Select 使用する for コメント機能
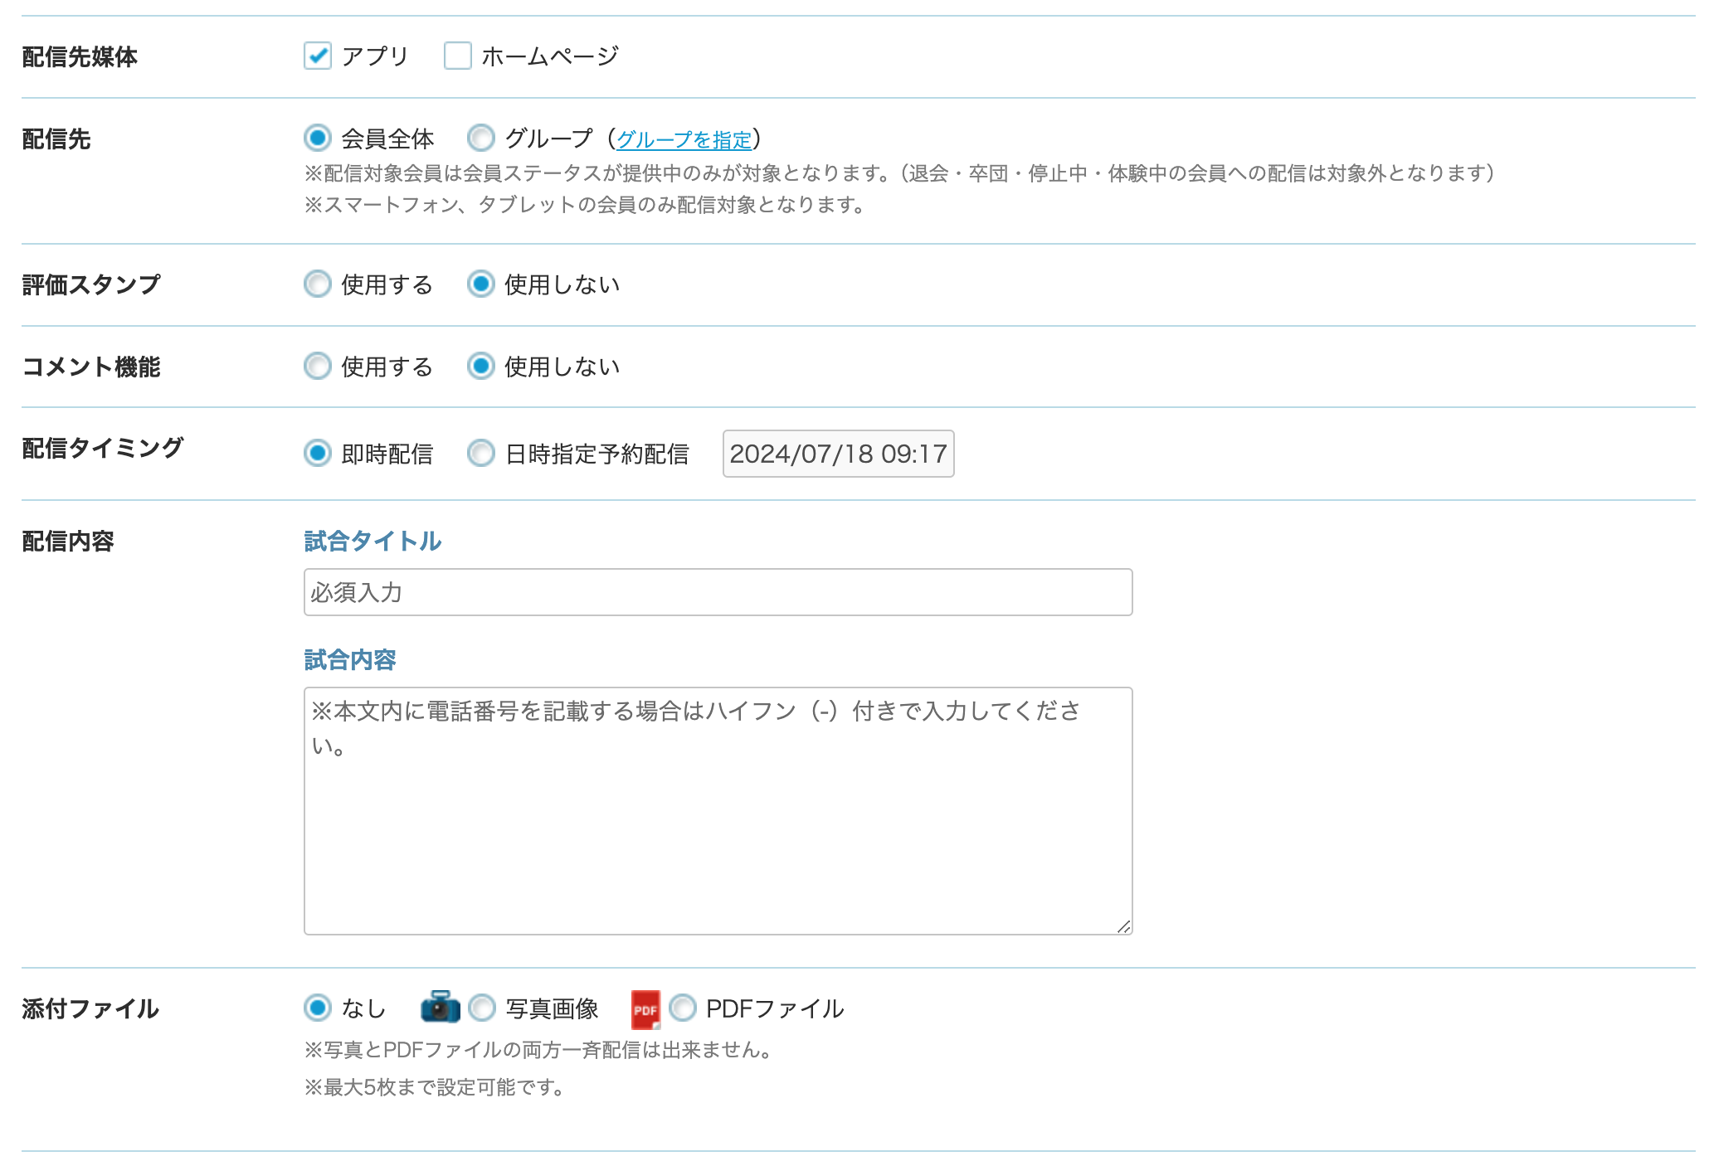This screenshot has width=1714, height=1166. click(318, 367)
